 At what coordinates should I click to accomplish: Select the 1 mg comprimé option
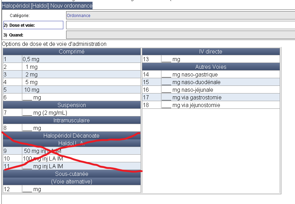coord(32,67)
